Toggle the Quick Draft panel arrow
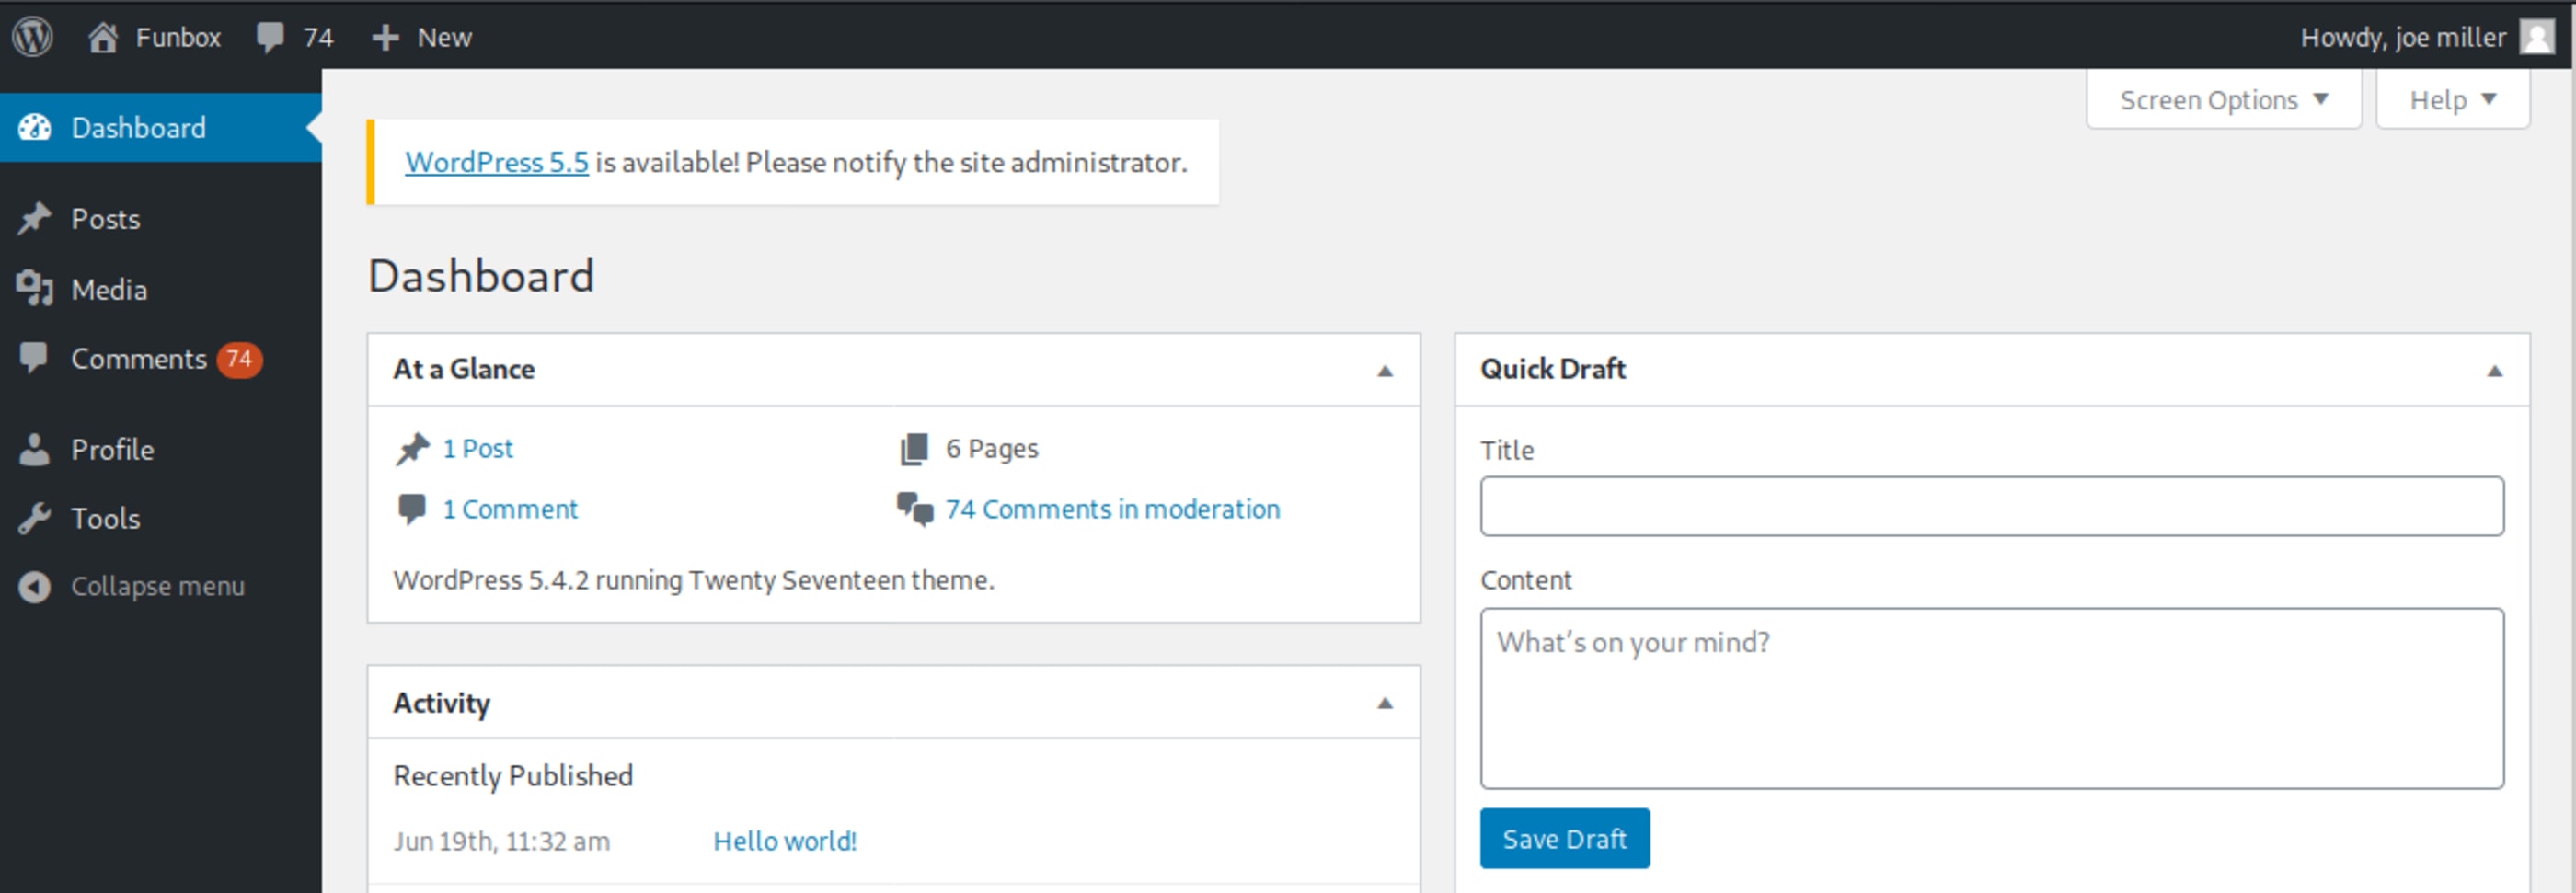 click(2494, 370)
